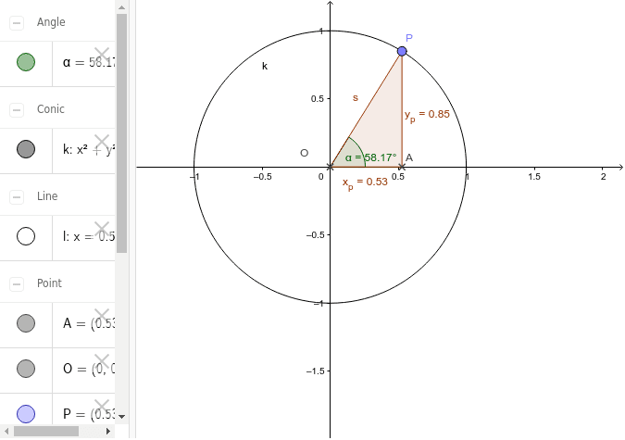The width and height of the screenshot is (625, 440).
Task: Delete the point O entry
Action: click(102, 360)
